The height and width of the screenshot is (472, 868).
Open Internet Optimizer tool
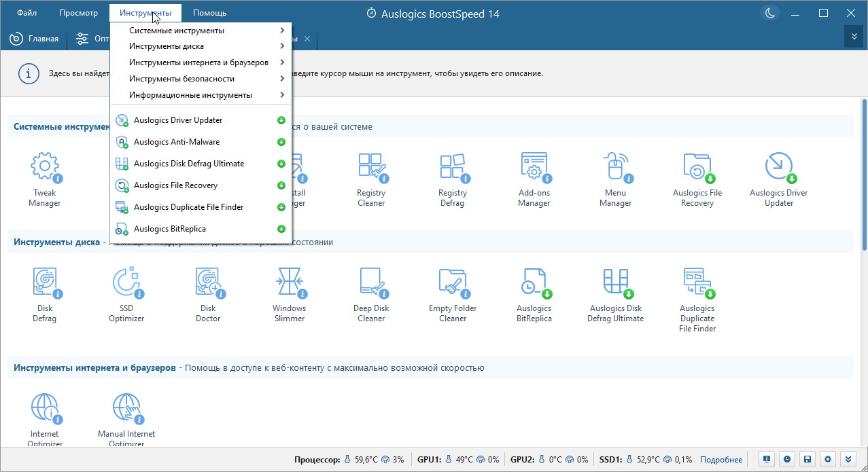45,420
